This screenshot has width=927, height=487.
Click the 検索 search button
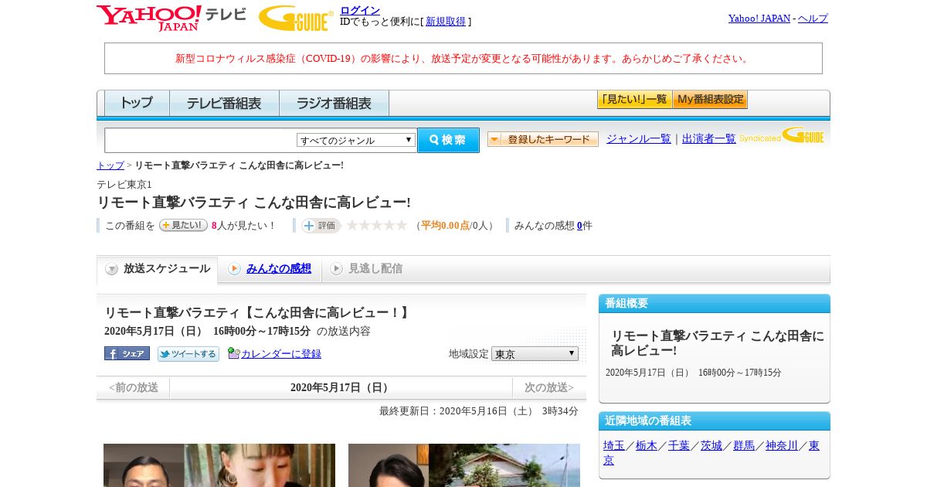448,140
